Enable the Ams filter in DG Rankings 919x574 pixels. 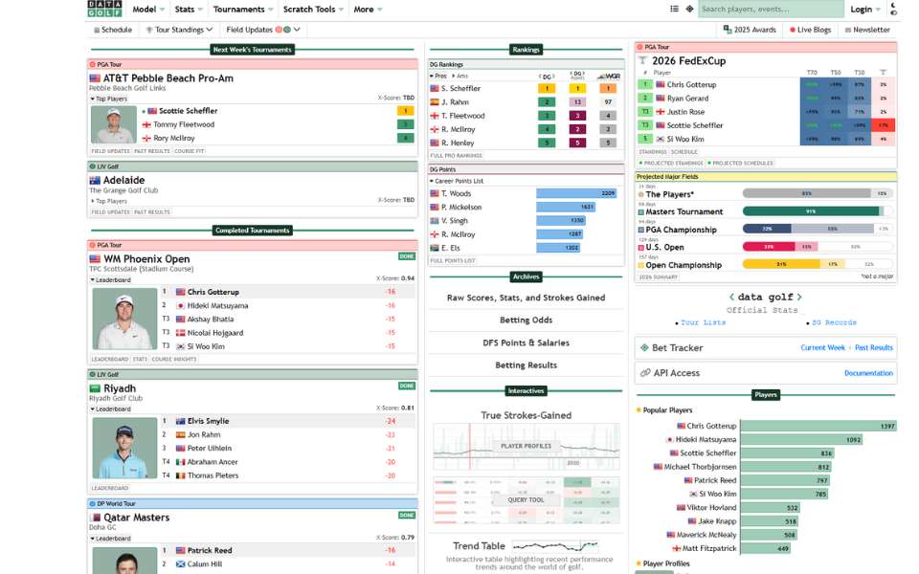[461, 75]
